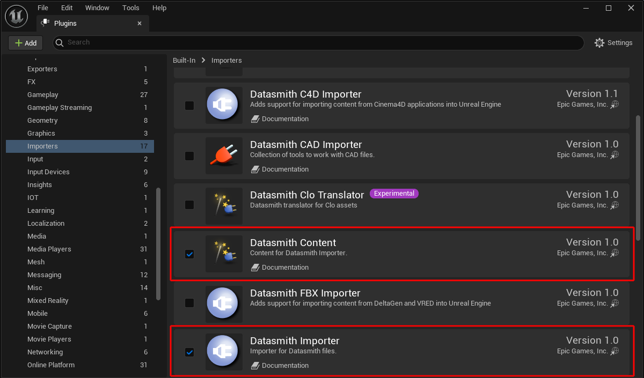This screenshot has width=644, height=378.
Task: Open Settings gear in the Plugins toolbar
Action: tap(613, 43)
